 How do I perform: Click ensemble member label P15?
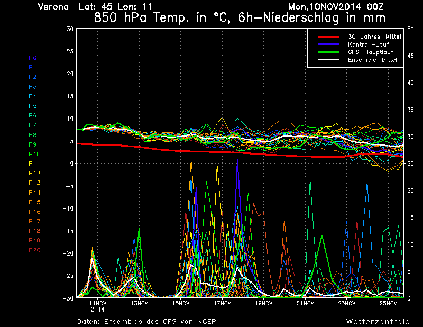(34, 202)
